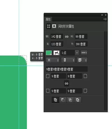Open the stroke line type dropdown
112x129 pixels.
(x=84, y=53)
